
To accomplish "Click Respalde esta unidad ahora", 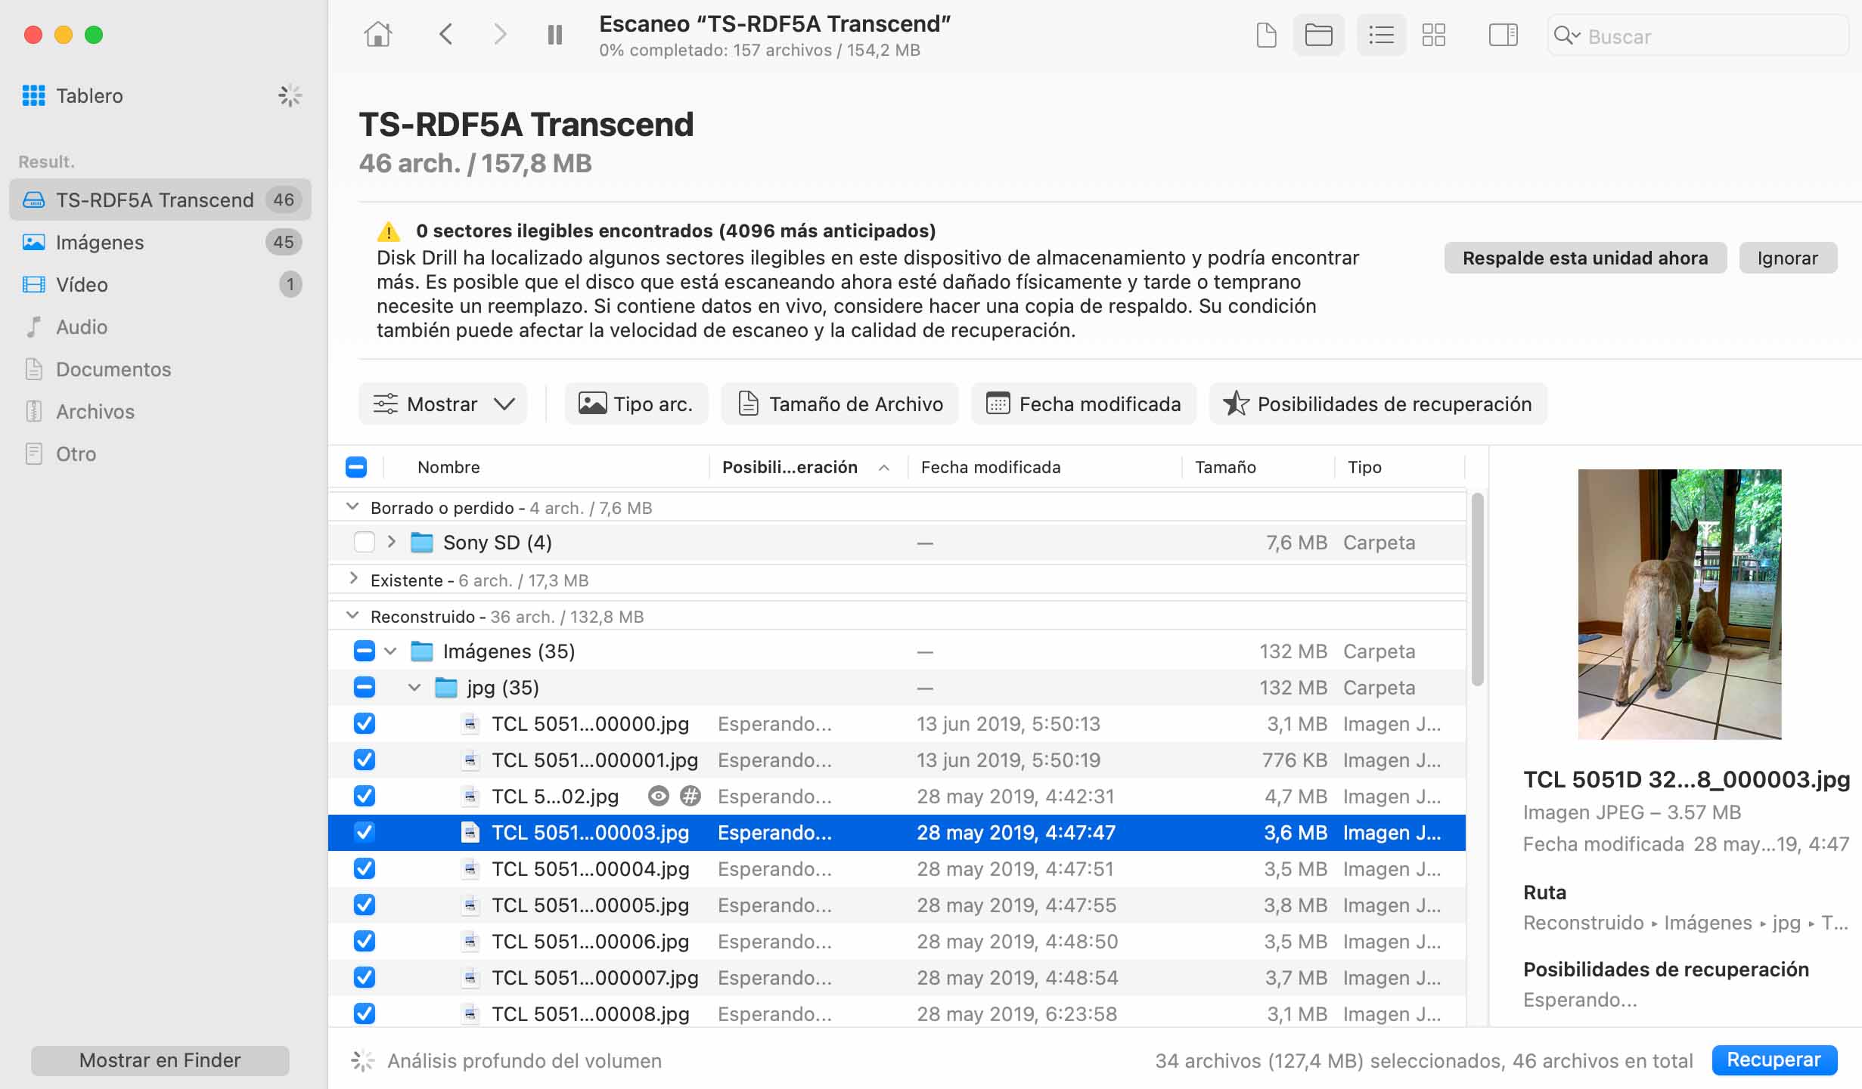I will coord(1585,258).
